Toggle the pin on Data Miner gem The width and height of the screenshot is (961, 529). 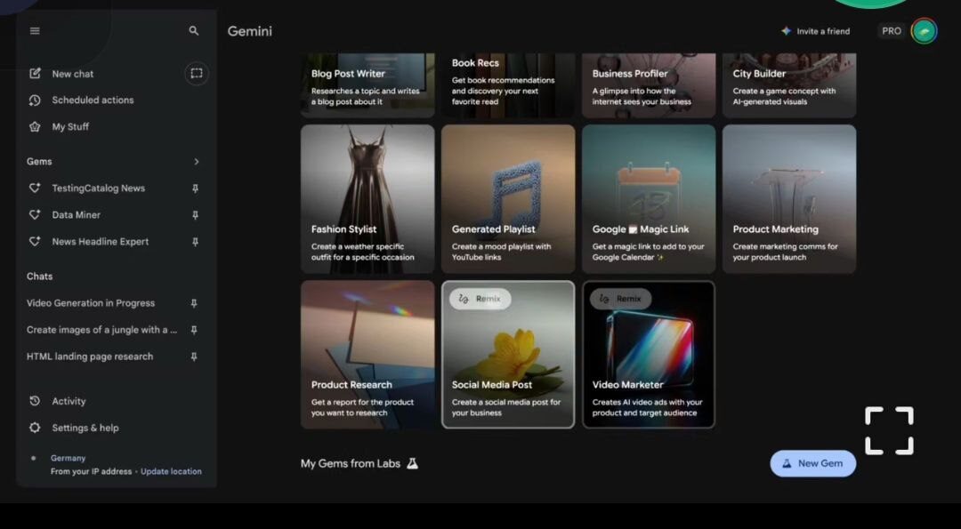(x=195, y=215)
